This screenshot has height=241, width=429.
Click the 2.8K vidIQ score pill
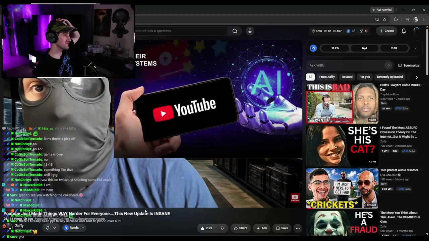point(394,48)
